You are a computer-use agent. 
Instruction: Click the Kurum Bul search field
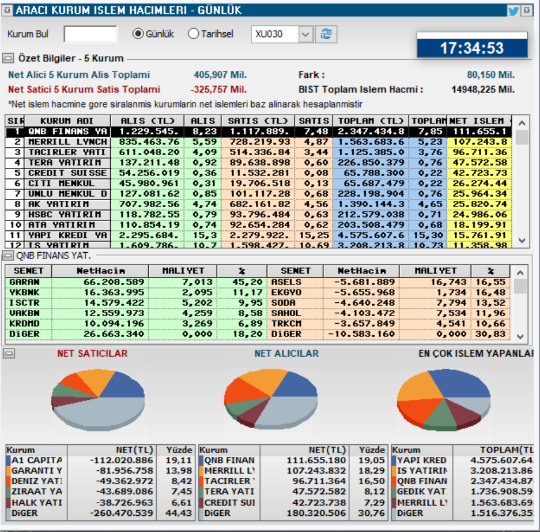point(90,34)
